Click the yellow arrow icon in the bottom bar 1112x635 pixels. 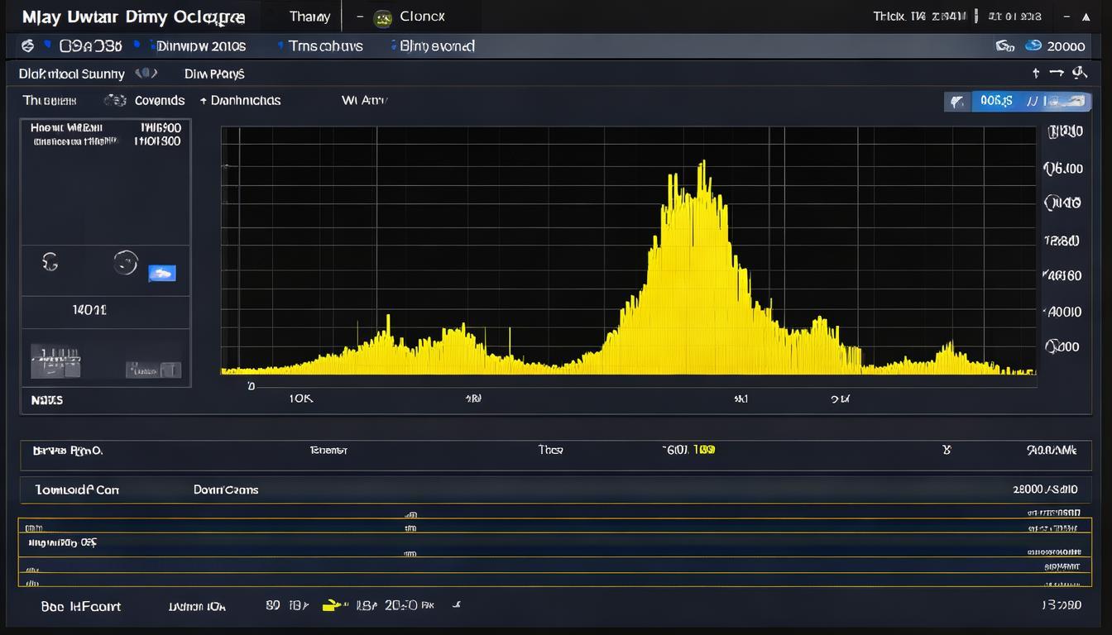click(x=333, y=606)
